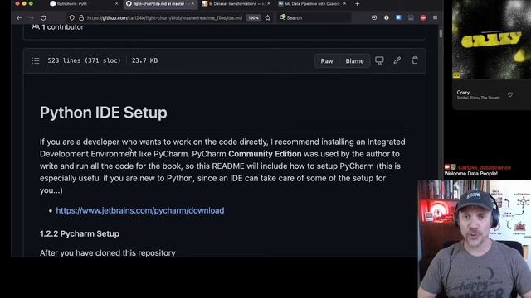Viewport: 531px width, 298px height.
Task: Open the Pocket icon in toolbar
Action: point(374,18)
